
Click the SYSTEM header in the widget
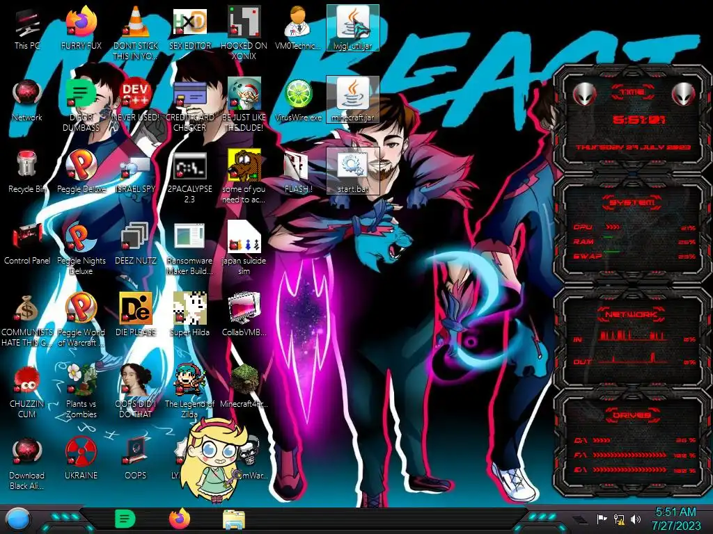(x=632, y=202)
